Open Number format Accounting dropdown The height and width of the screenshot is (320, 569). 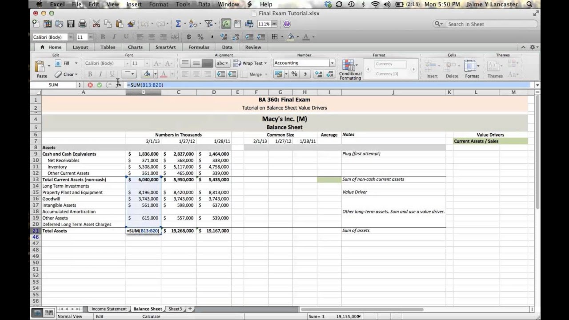pyautogui.click(x=332, y=63)
